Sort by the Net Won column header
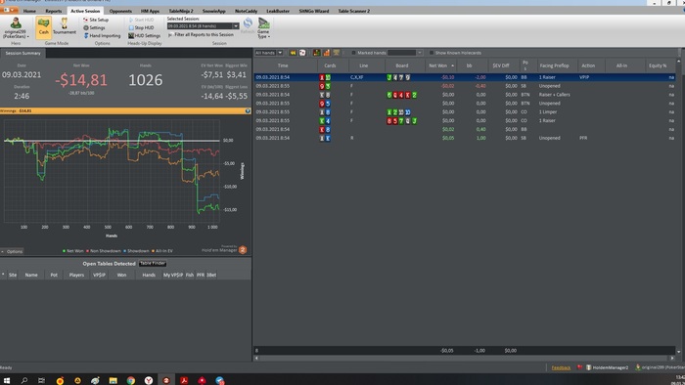The width and height of the screenshot is (685, 385). pyautogui.click(x=440, y=65)
